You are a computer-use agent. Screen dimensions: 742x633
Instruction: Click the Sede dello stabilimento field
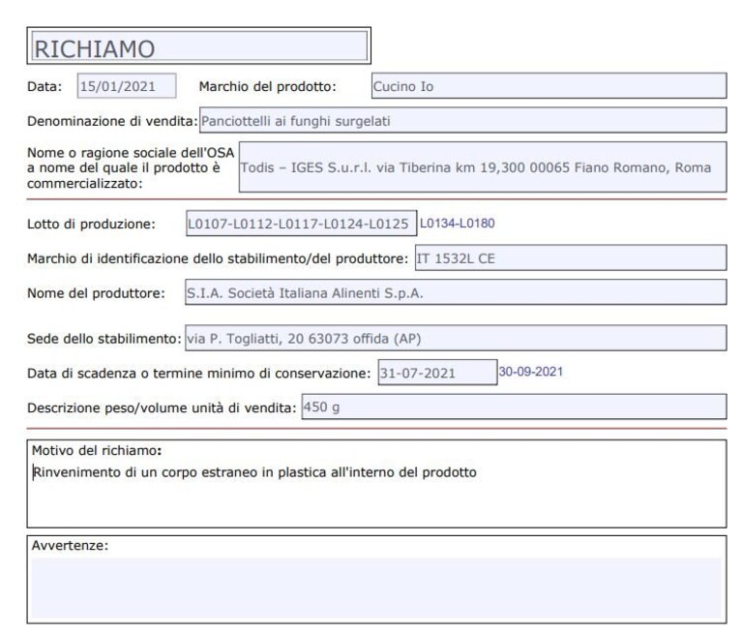click(456, 338)
